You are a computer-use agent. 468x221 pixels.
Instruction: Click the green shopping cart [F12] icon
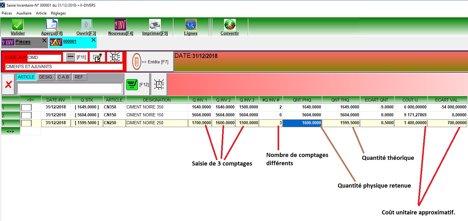click(x=132, y=84)
